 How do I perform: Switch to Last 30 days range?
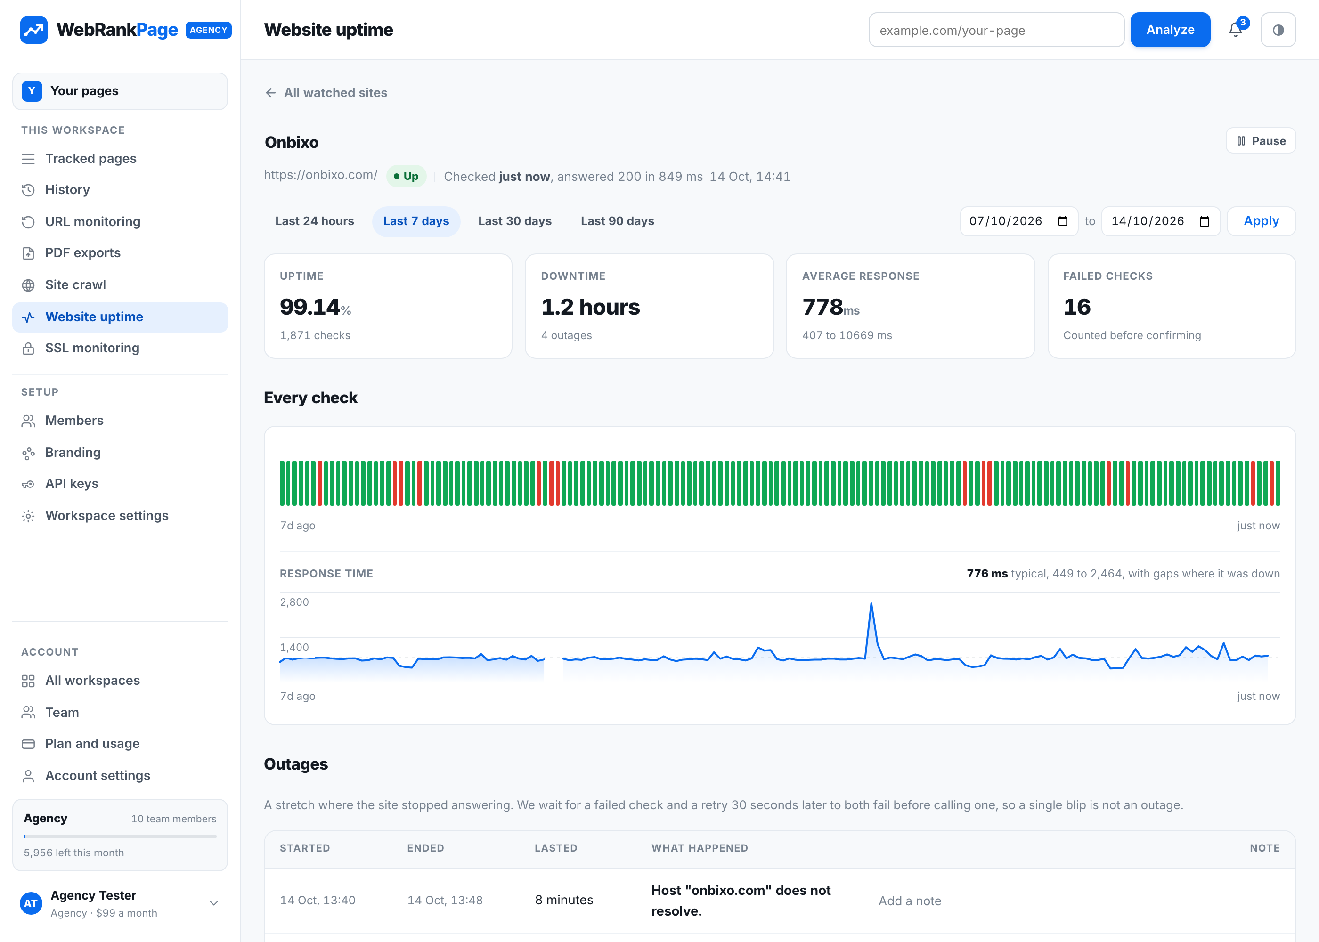click(x=514, y=221)
